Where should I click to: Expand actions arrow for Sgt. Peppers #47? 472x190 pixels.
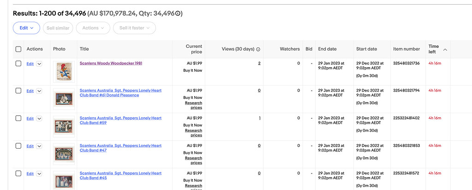point(39,146)
